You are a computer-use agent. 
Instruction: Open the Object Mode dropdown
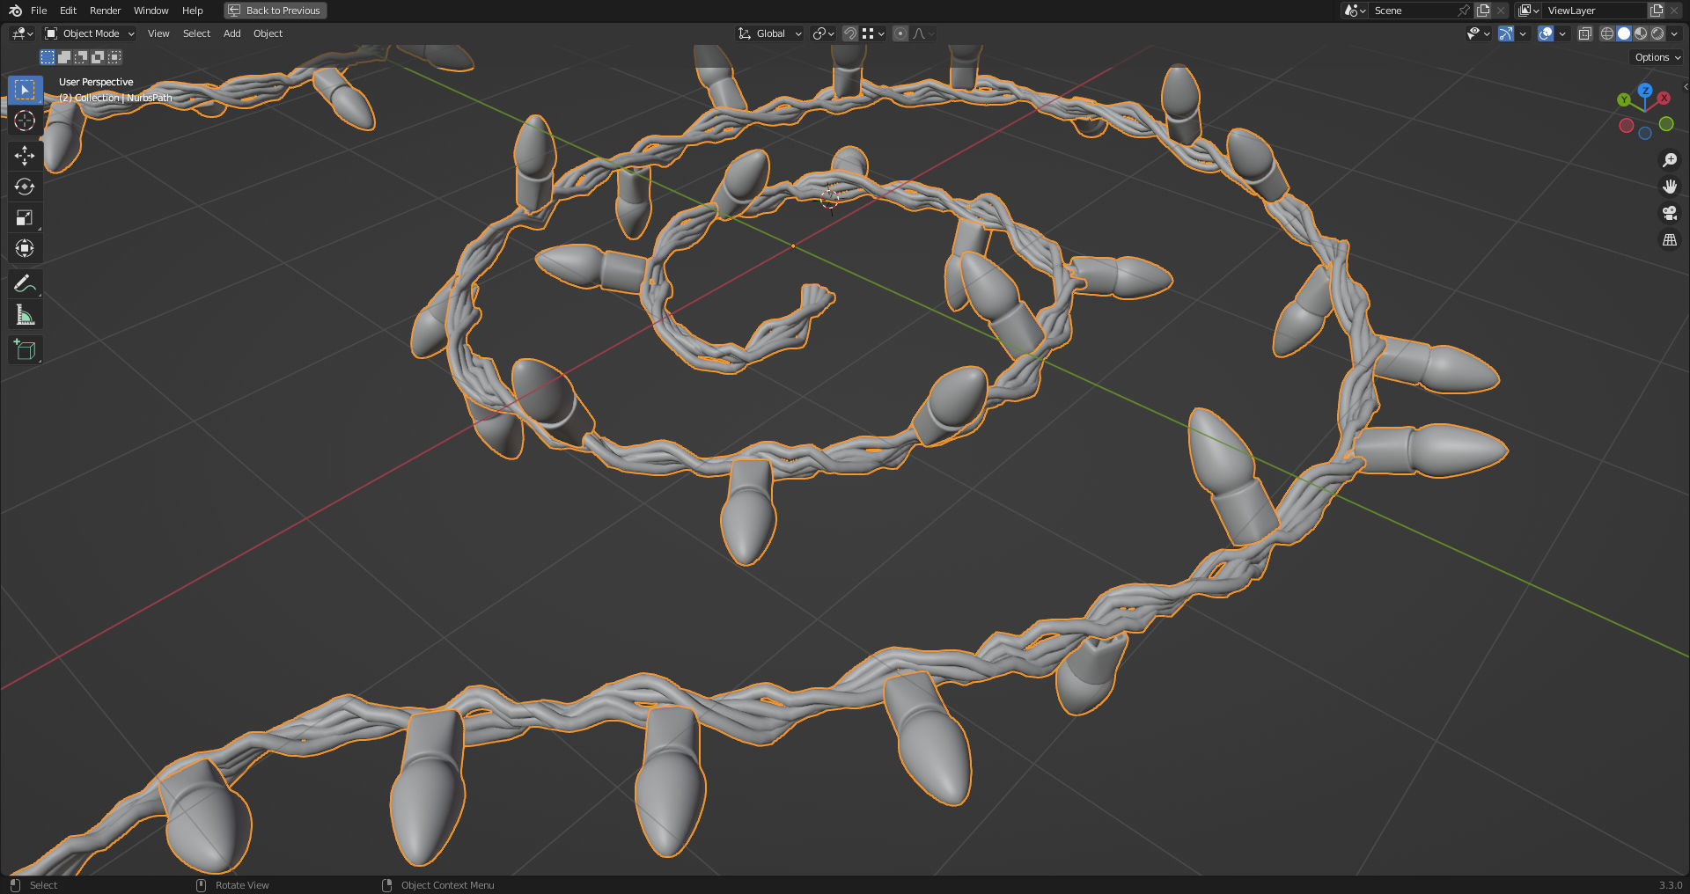pyautogui.click(x=90, y=33)
